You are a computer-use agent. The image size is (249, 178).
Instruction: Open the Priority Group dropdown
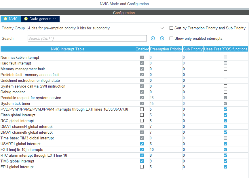coord(96,28)
